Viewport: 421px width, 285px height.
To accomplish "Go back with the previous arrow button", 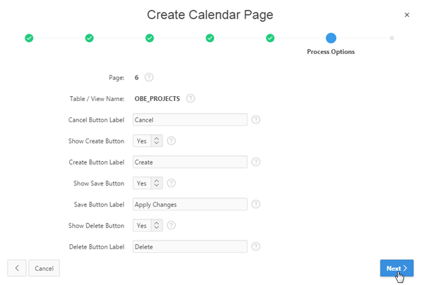I will pos(17,268).
